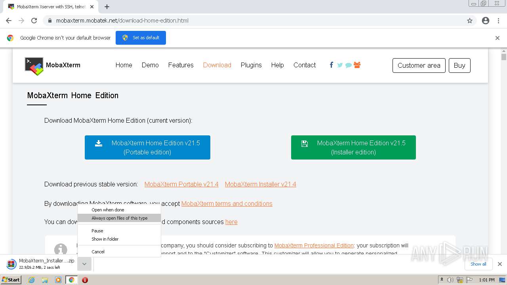Go to Contact page
Viewport: 507px width, 285px height.
click(x=305, y=65)
